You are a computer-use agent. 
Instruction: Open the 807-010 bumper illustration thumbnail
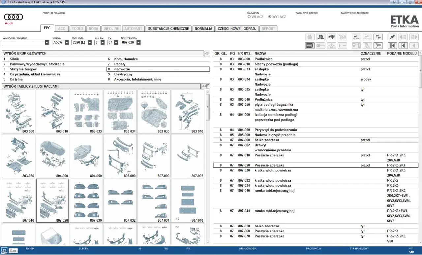click(x=18, y=200)
